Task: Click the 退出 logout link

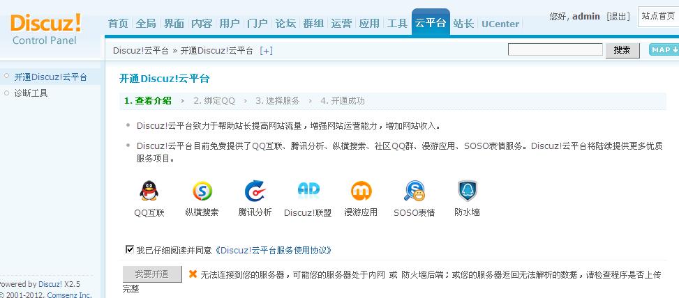Action: click(x=618, y=17)
